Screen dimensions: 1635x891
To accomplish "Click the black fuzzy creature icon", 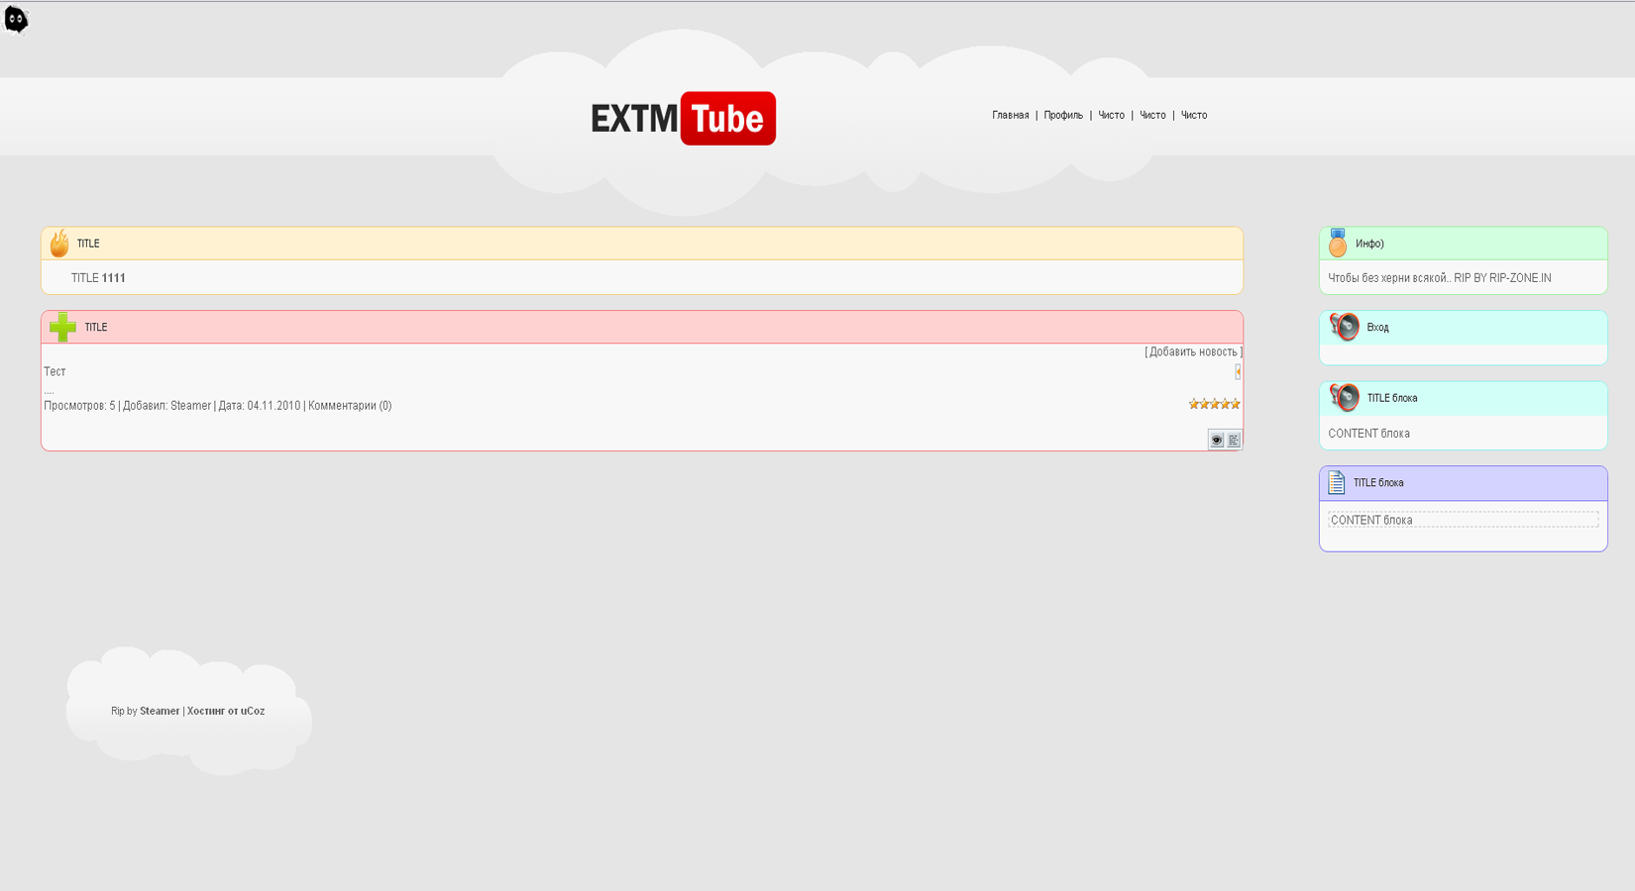I will pyautogui.click(x=16, y=20).
